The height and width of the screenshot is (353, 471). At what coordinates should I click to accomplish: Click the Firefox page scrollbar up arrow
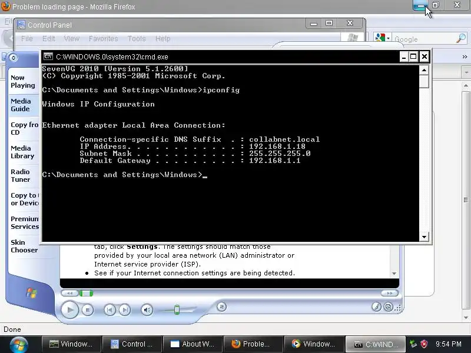click(x=466, y=85)
